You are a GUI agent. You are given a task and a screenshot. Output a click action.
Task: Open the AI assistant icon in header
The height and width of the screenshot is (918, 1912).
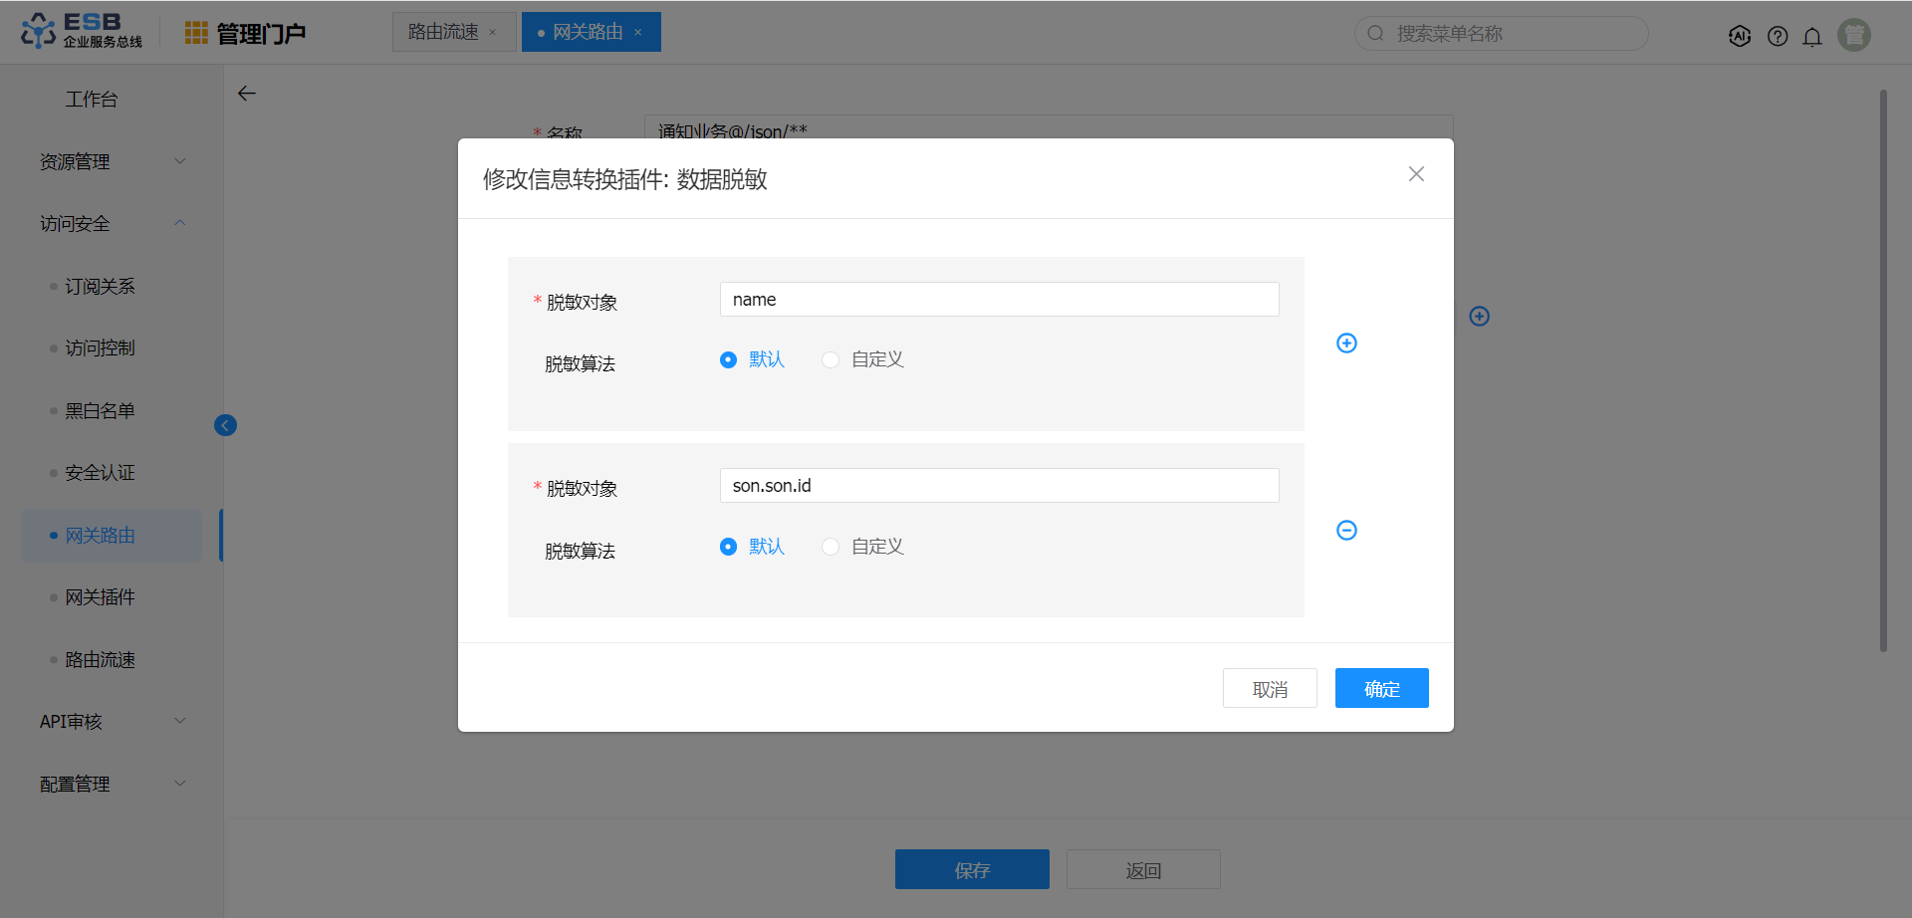pos(1740,36)
